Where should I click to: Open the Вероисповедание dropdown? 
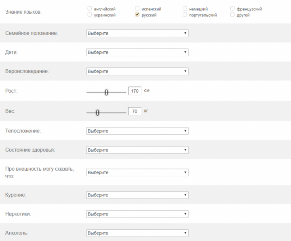137,71
